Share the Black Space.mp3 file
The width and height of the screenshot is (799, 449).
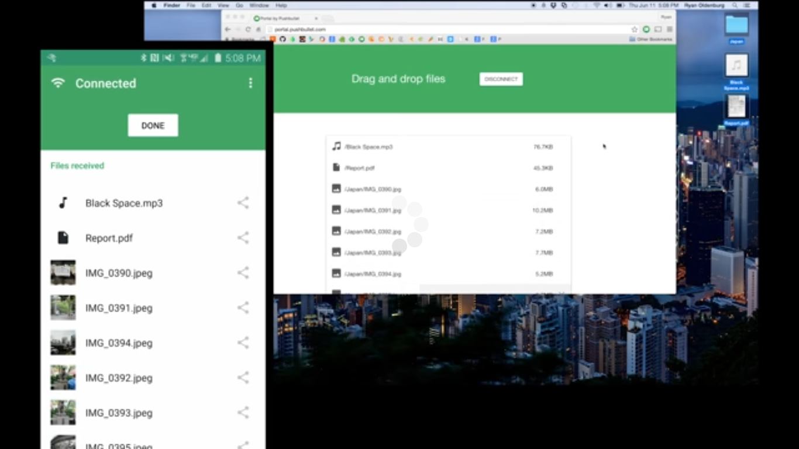pos(243,203)
